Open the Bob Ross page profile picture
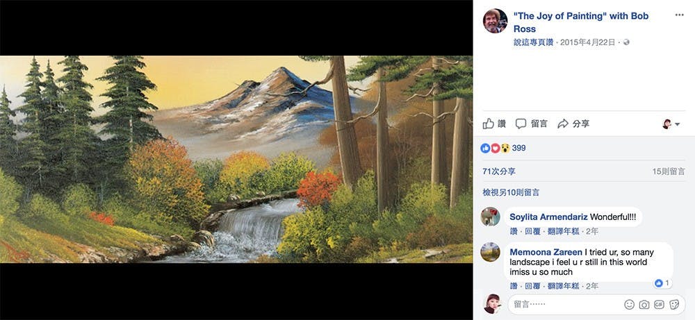The image size is (695, 320). 495,21
